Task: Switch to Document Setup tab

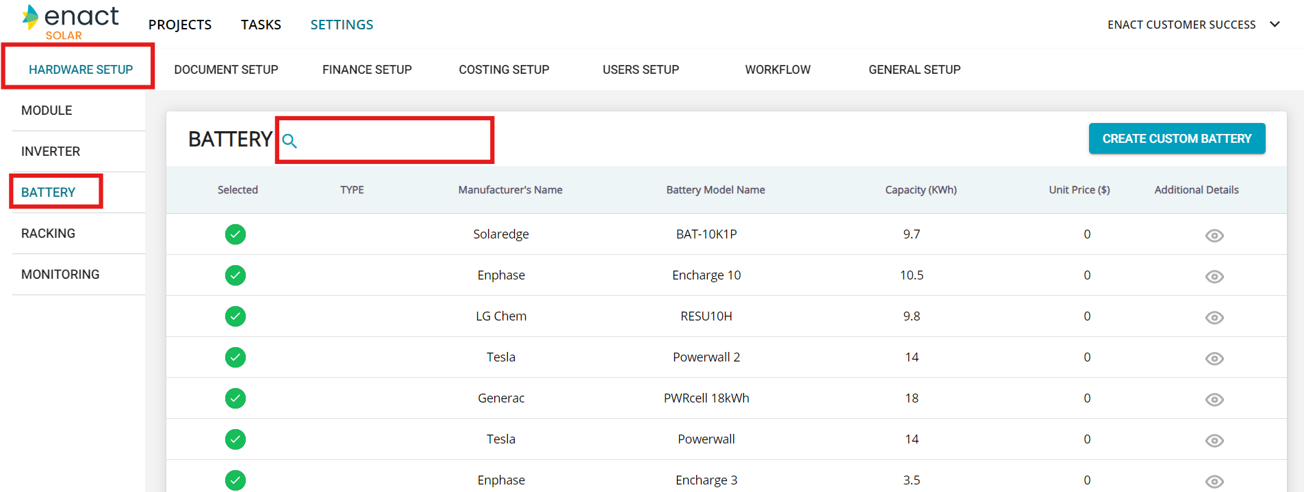Action: coord(226,69)
